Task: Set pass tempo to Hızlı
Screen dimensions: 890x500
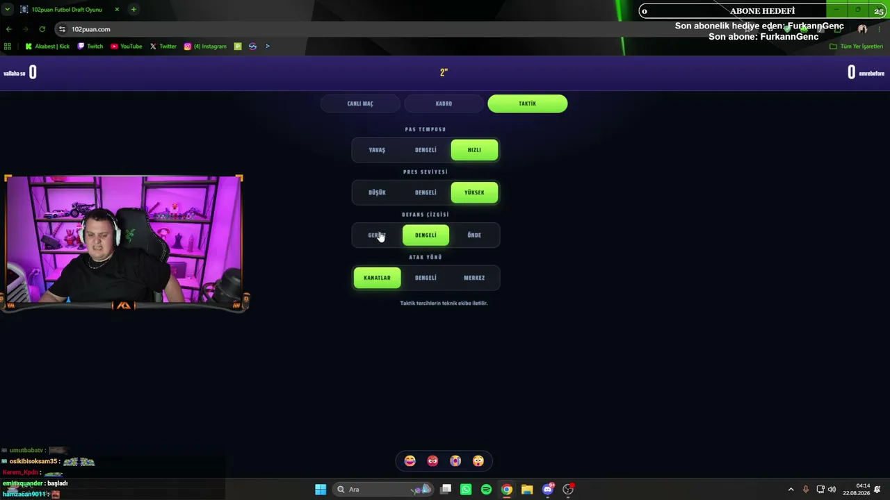Action: pyautogui.click(x=474, y=150)
